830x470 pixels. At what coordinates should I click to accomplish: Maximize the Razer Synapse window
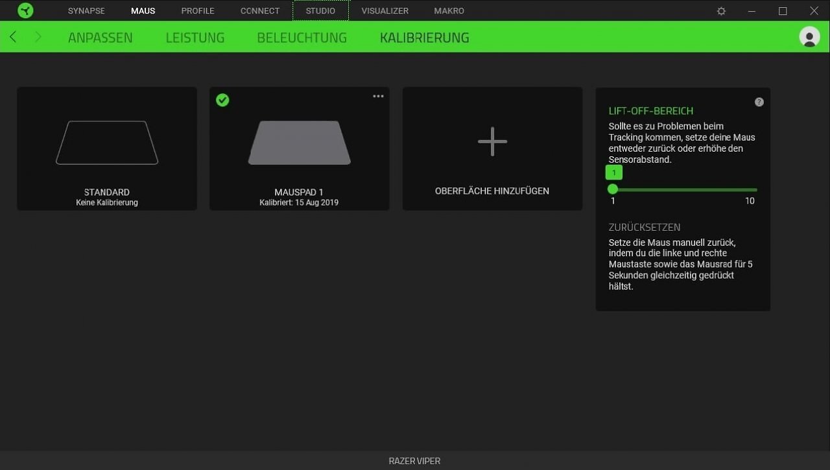[x=783, y=11]
